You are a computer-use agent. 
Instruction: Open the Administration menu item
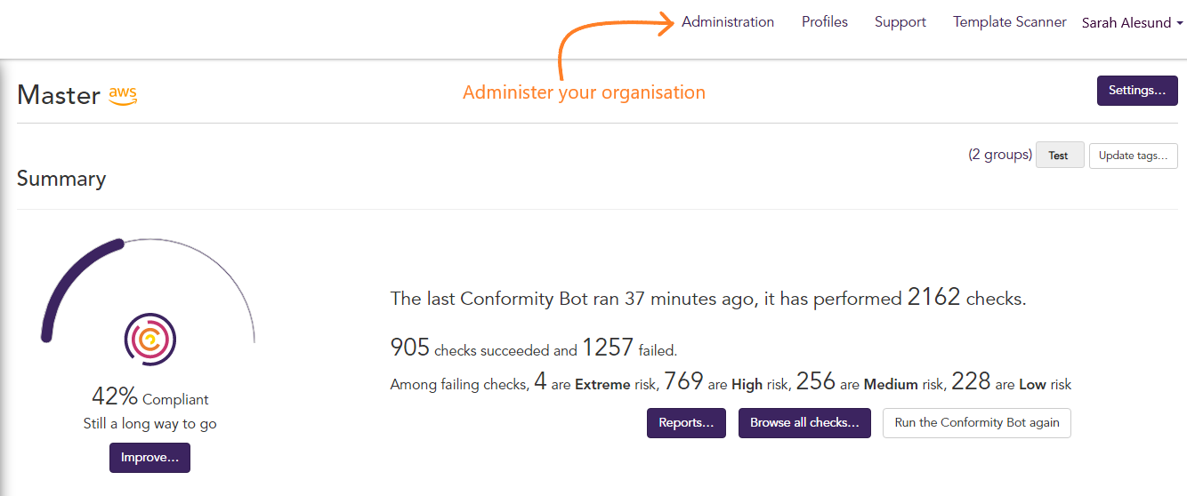click(728, 22)
